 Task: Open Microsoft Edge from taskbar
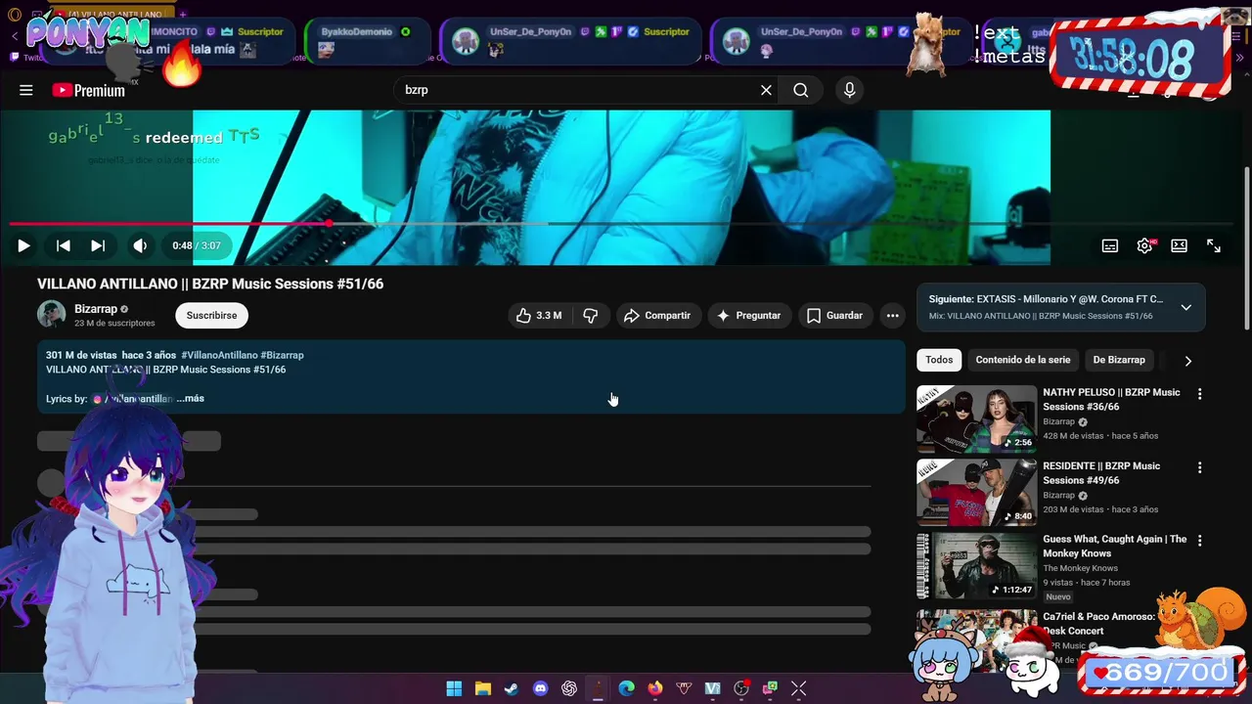coord(626,688)
